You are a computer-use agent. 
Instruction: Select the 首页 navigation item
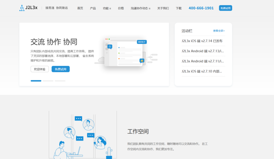[80, 8]
